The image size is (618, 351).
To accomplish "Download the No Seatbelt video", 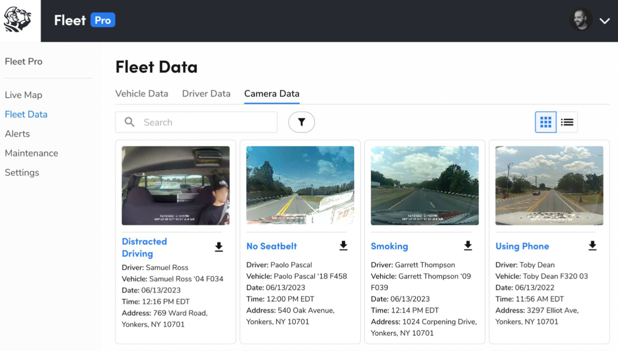I will click(x=343, y=246).
